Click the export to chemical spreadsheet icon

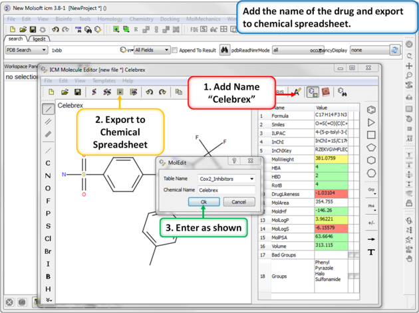pos(120,92)
